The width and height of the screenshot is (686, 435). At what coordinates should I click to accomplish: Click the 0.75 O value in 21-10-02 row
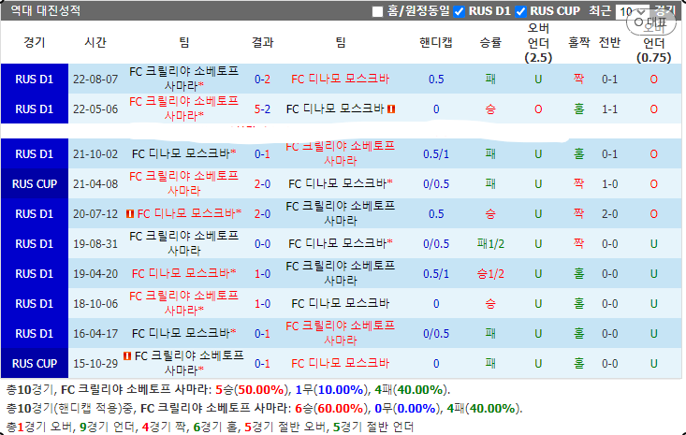click(653, 154)
